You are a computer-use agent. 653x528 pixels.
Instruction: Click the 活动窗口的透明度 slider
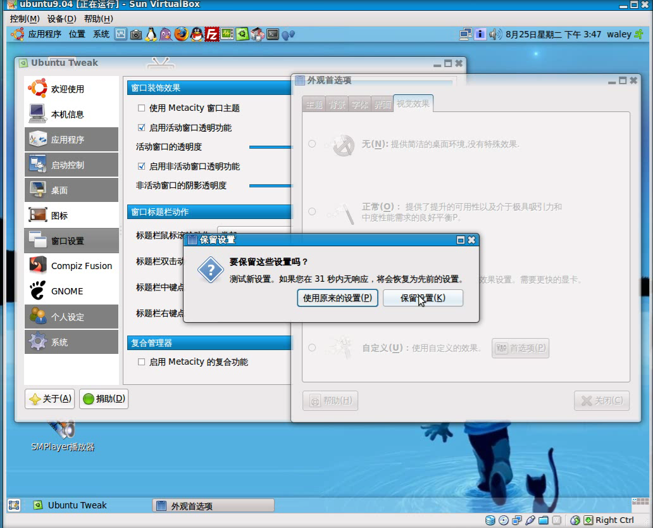(271, 147)
